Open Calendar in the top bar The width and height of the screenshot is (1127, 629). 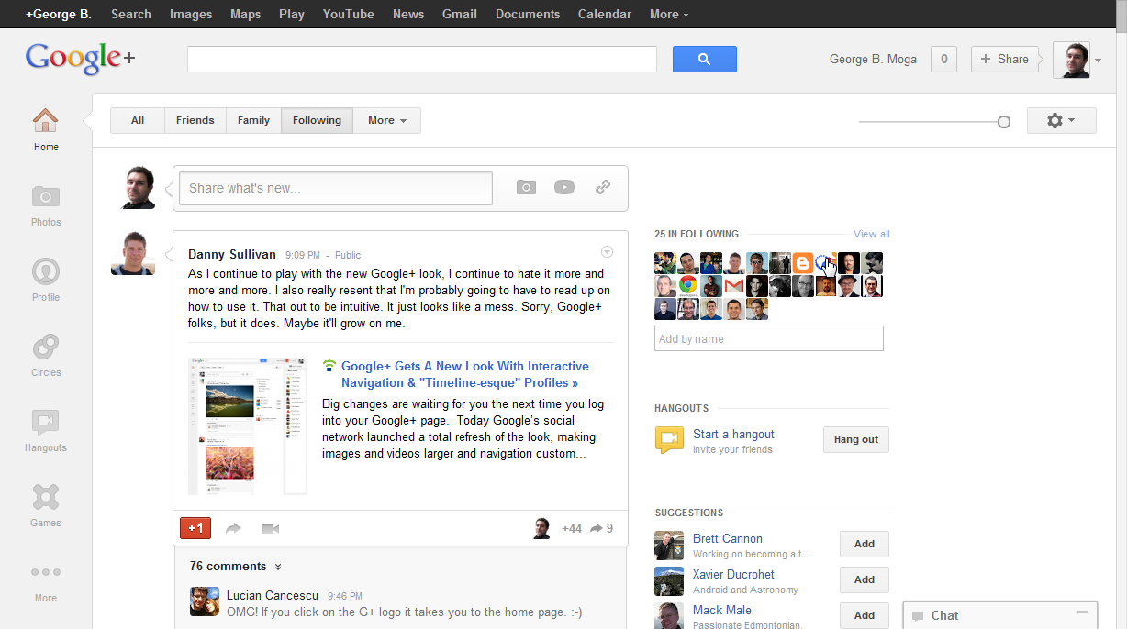pos(605,14)
